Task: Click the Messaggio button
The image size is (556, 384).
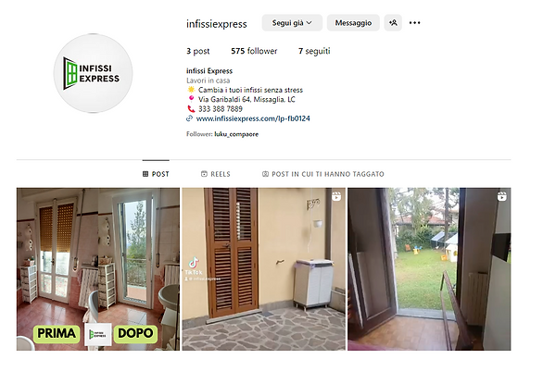Action: (353, 23)
